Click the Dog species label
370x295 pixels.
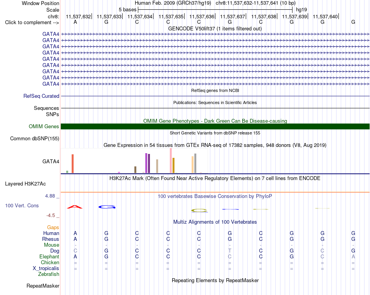click(x=55, y=251)
